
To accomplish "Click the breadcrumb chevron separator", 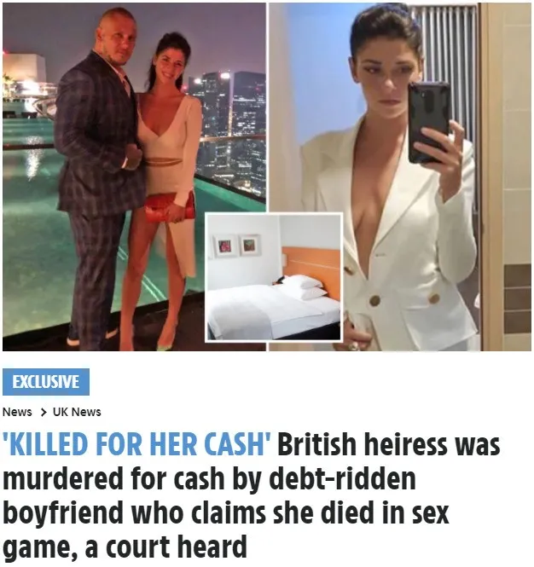I will pyautogui.click(x=44, y=412).
